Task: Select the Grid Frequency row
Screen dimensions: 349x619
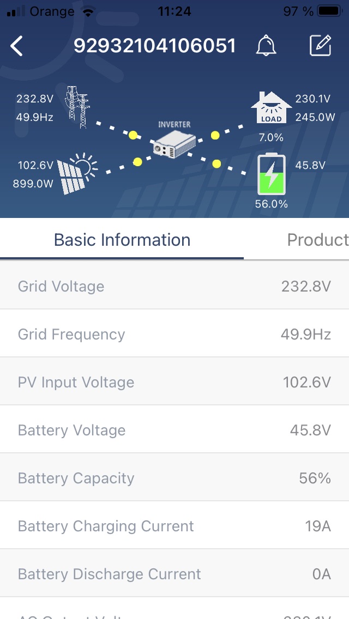Action: click(174, 334)
